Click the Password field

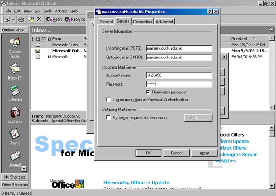[x=179, y=84]
